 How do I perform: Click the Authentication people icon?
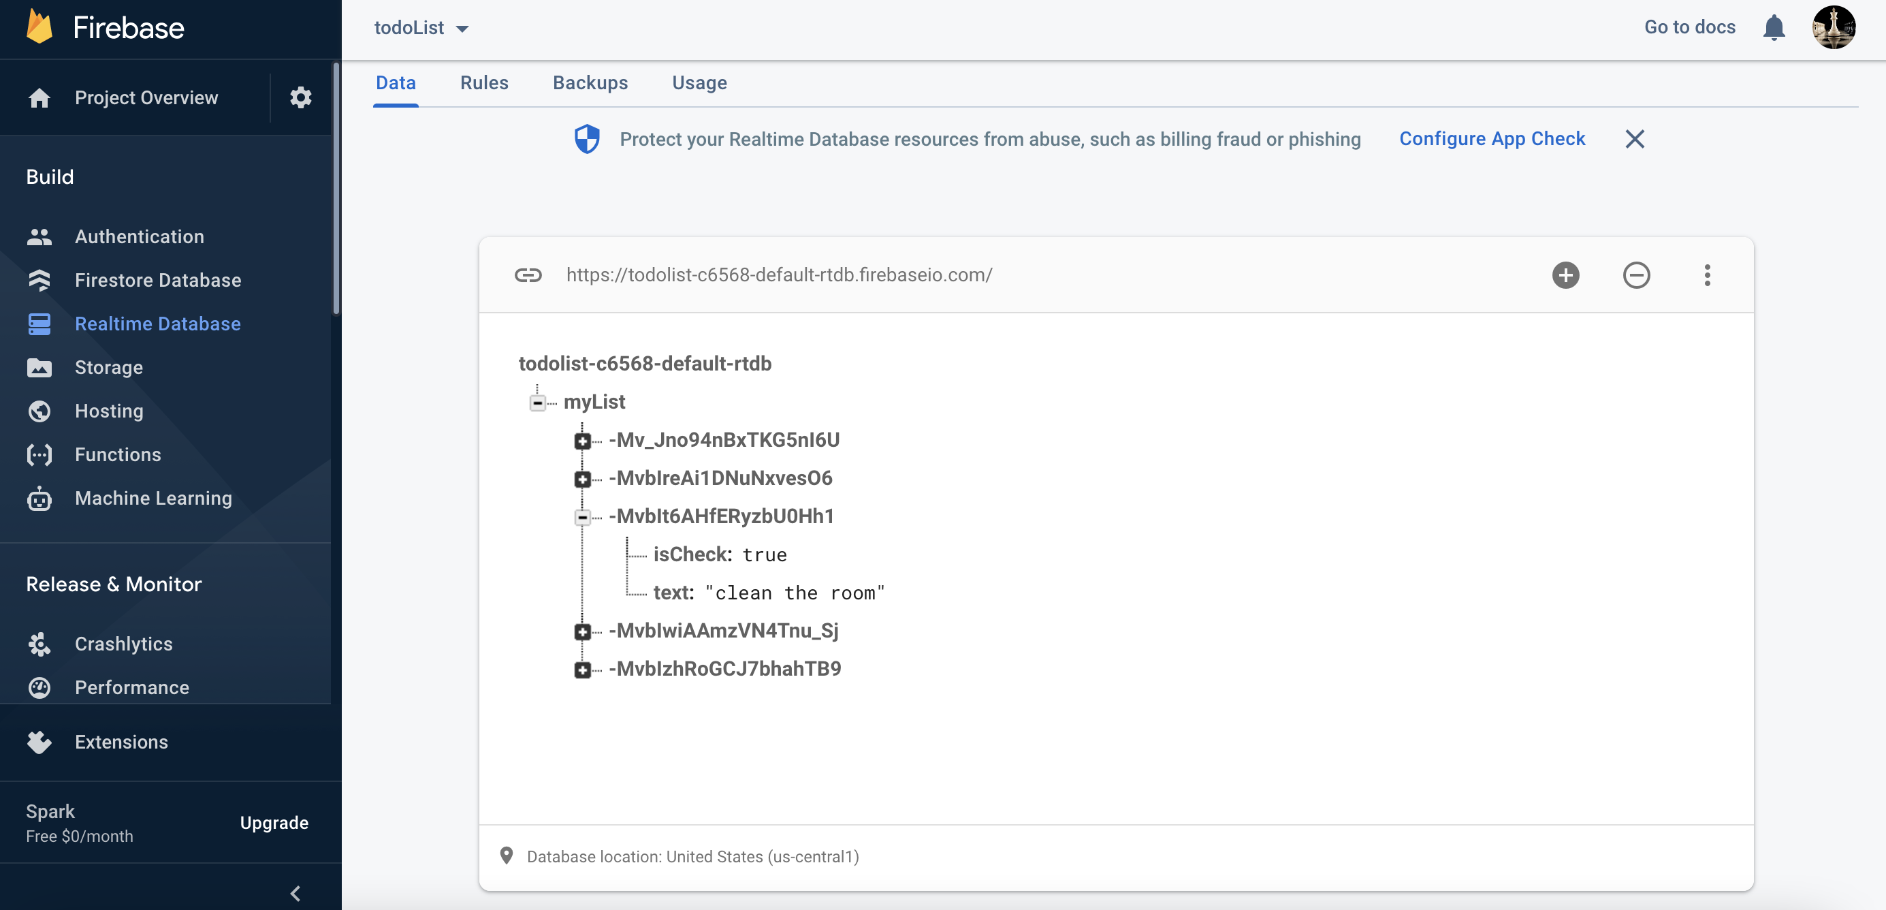tap(39, 236)
